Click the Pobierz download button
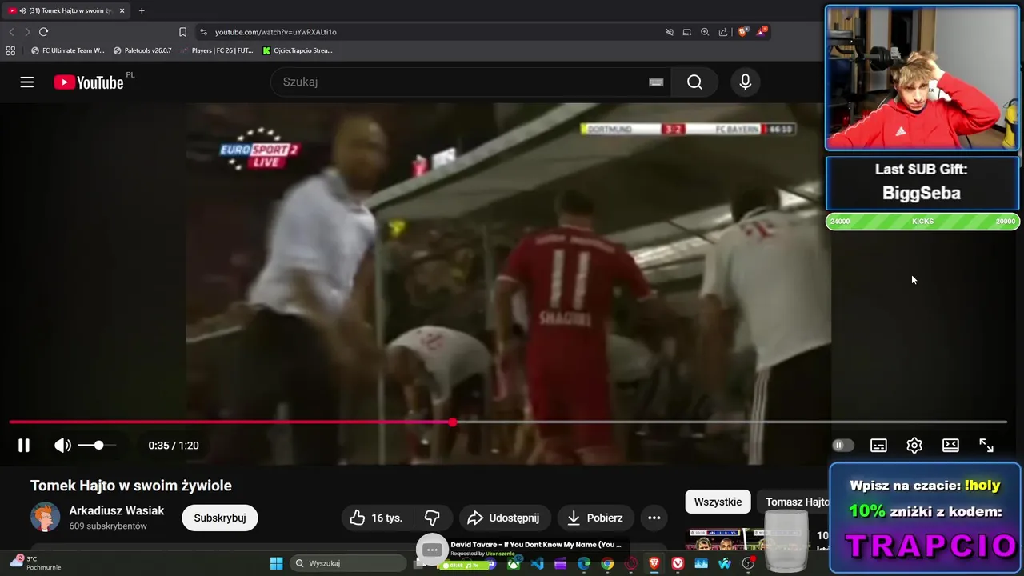Viewport: 1024px width, 576px height. coord(595,518)
